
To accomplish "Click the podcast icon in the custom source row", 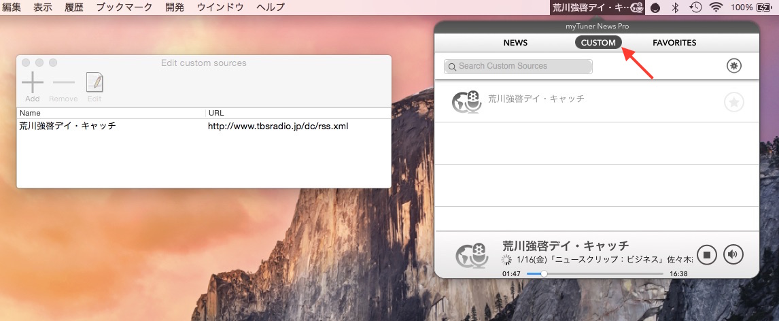I will tap(466, 101).
